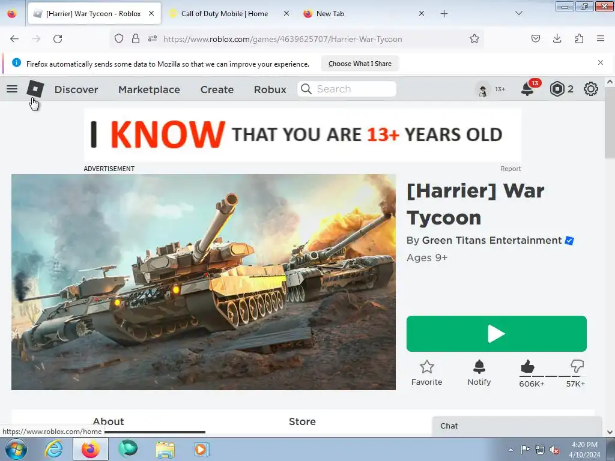Image resolution: width=615 pixels, height=461 pixels.
Task: List all tabs dropdown arrow
Action: 519,13
